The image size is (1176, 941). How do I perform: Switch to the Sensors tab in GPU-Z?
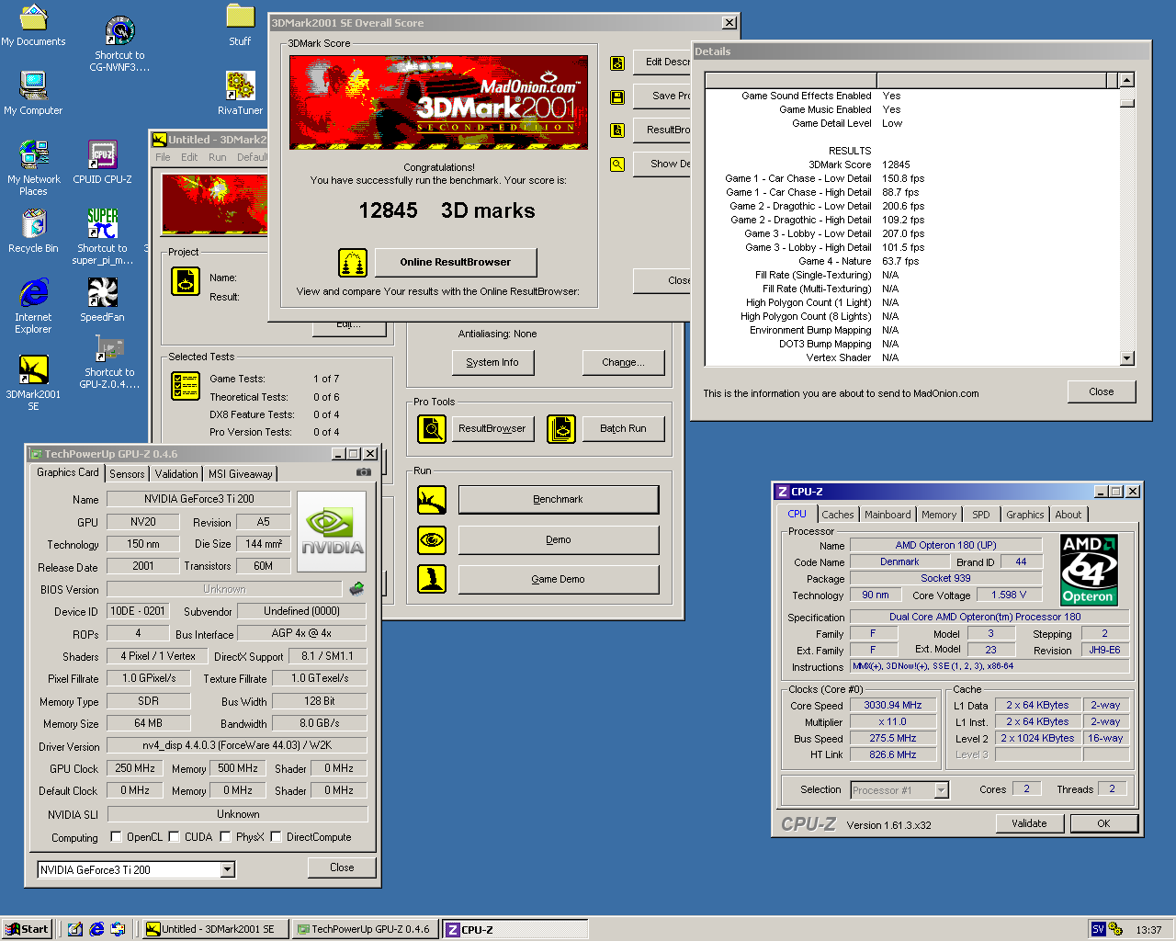127,474
